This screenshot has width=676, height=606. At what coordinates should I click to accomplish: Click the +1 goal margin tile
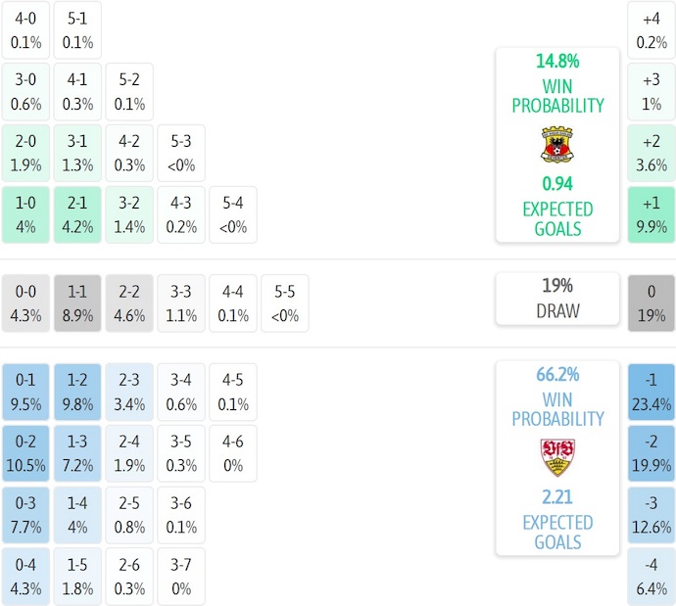(652, 214)
